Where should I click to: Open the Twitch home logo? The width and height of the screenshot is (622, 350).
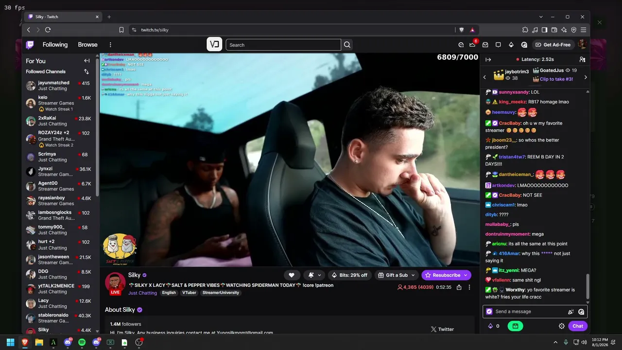30,45
